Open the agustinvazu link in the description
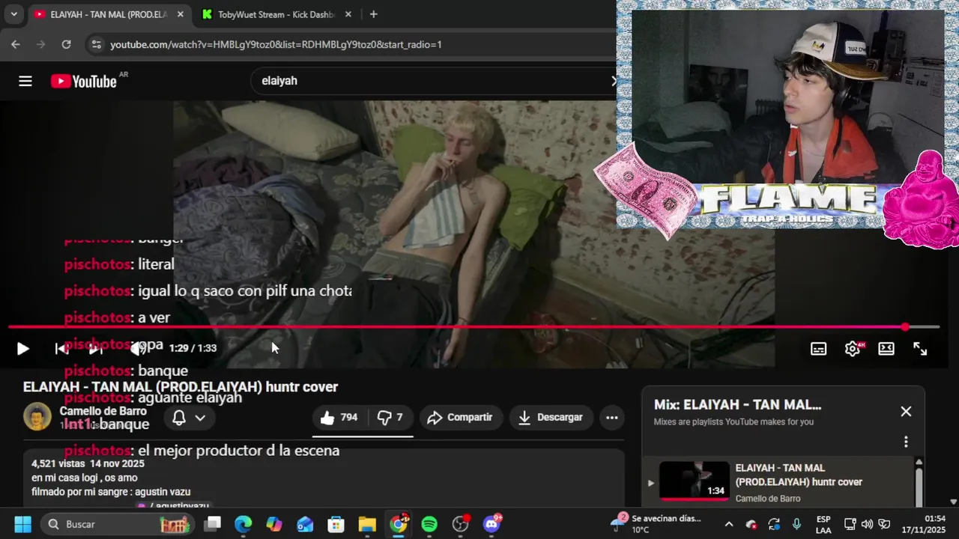The height and width of the screenshot is (539, 959). click(x=174, y=506)
